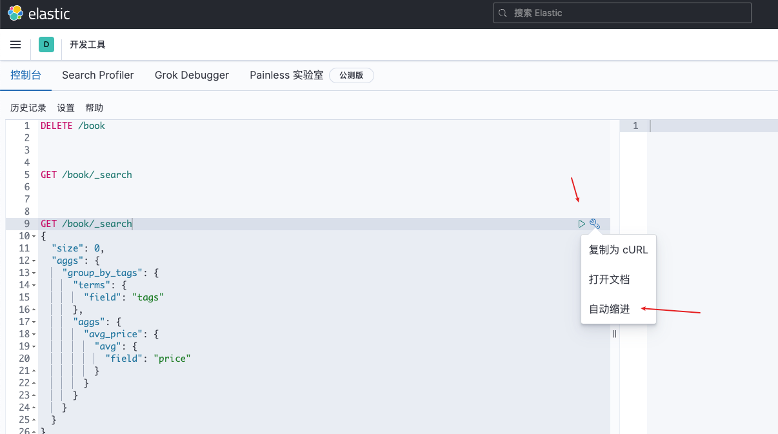Image resolution: width=778 pixels, height=434 pixels.
Task: Click the Elastic logo icon
Action: 15,13
